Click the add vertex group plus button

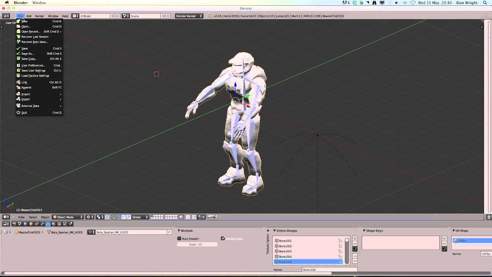[x=355, y=239]
